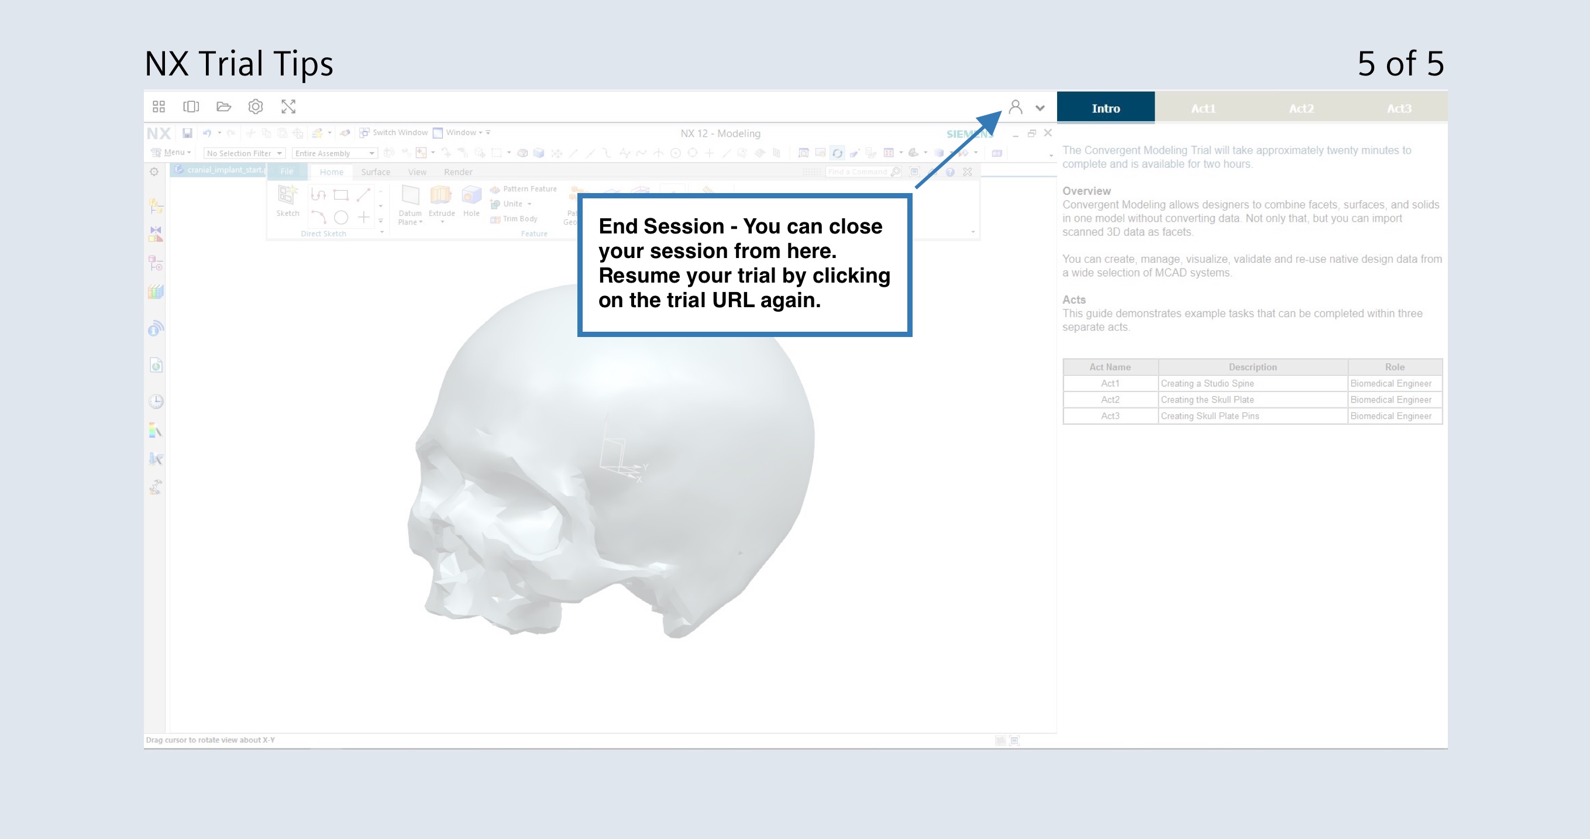1590x839 pixels.
Task: Click 'Creating Skull Plate Pins' table cell
Action: 1252,416
